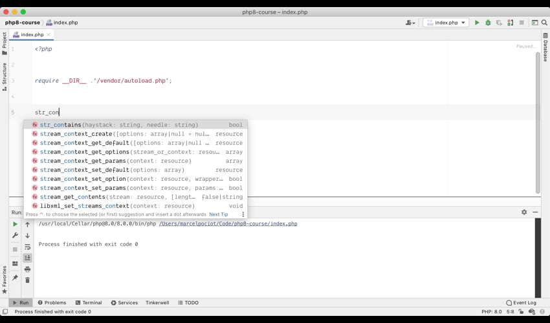Screen dimensions: 550x323
Task: Open the Problems tool window
Action: [52, 303]
